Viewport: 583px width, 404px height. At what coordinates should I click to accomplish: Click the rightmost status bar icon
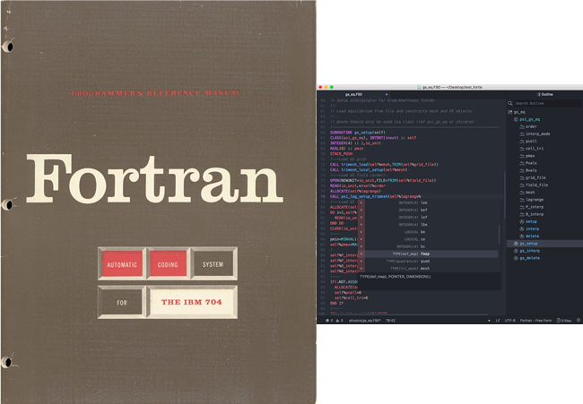(x=579, y=320)
